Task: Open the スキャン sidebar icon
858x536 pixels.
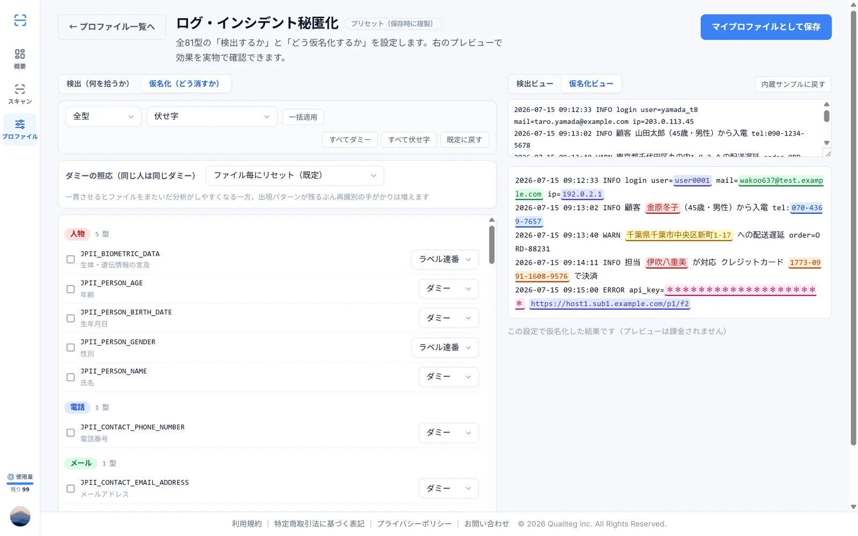Action: (x=20, y=94)
